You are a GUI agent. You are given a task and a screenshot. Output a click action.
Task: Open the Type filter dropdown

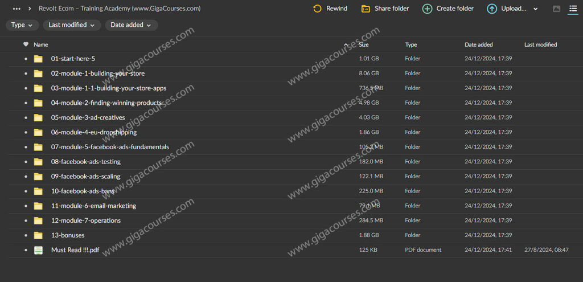tap(22, 25)
